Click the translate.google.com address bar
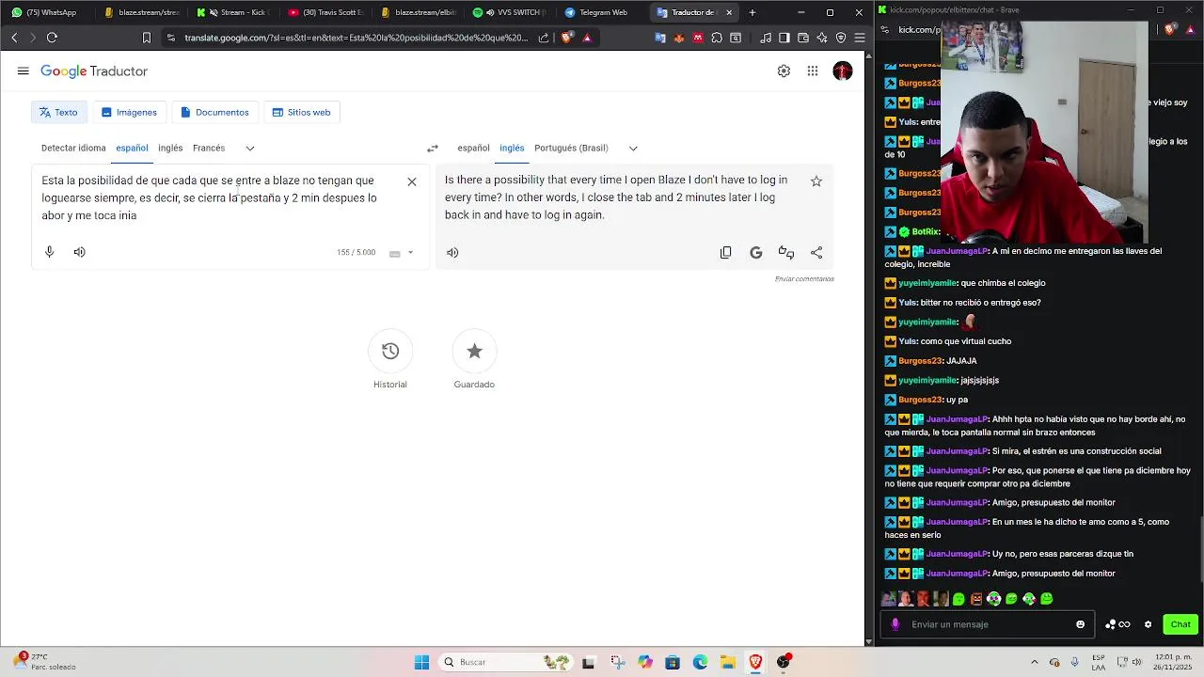Image resolution: width=1204 pixels, height=677 pixels. (356, 38)
